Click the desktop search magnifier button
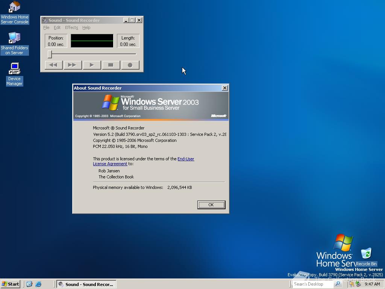Image resolution: width=385 pixels, height=289 pixels. tap(338, 284)
